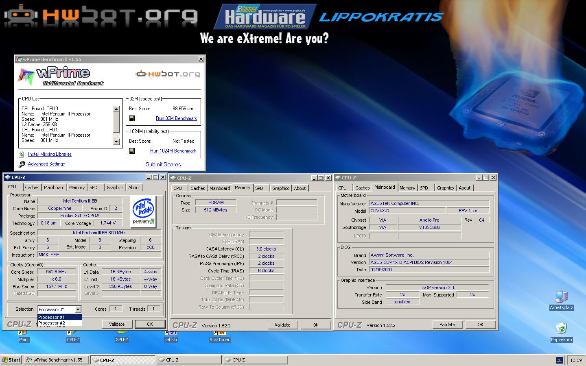
Task: Click the CAS# Latency 3.0 clocks field
Action: click(x=266, y=249)
